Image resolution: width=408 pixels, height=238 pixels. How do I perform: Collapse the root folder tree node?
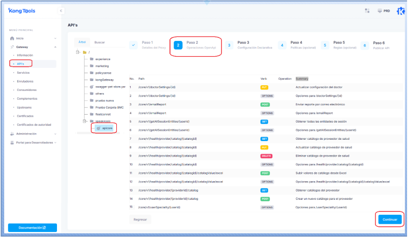(x=77, y=52)
